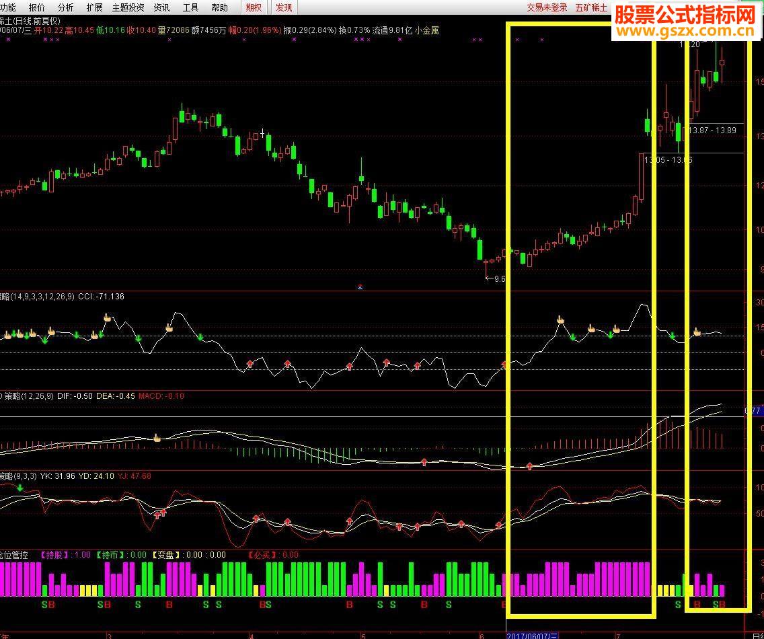The height and width of the screenshot is (639, 764).
Task: Click the green down arrow on KDJ panel
Action: [20, 487]
